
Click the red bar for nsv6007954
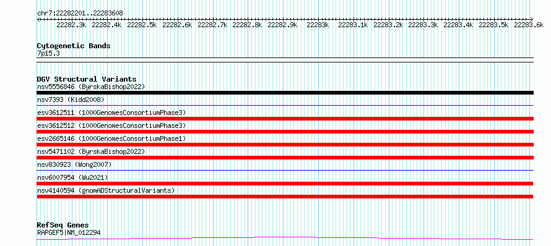tap(285, 184)
